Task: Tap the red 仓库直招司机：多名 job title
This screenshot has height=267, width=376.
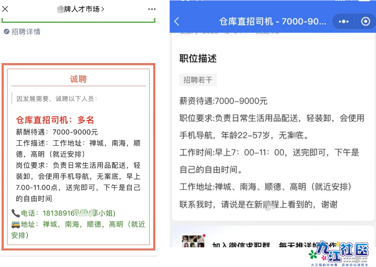Action: [x=55, y=120]
